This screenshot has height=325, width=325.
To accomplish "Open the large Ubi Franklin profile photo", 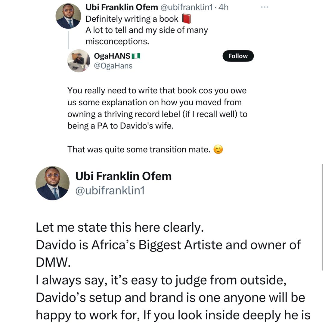I will pos(53,183).
